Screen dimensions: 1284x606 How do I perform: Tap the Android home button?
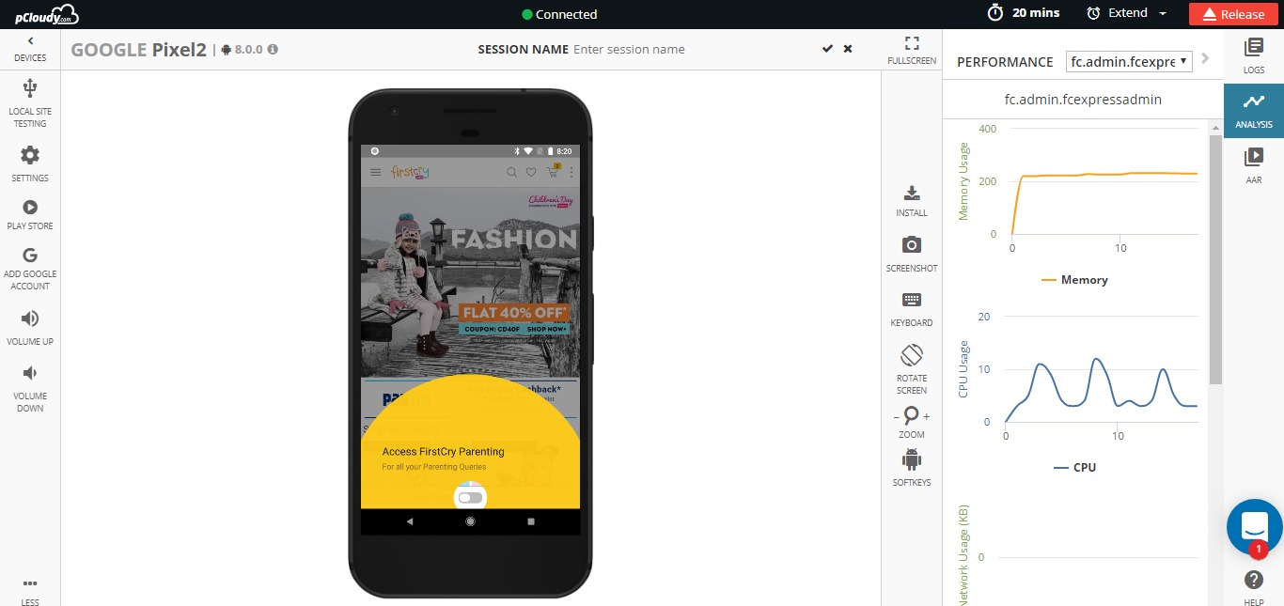tap(470, 521)
